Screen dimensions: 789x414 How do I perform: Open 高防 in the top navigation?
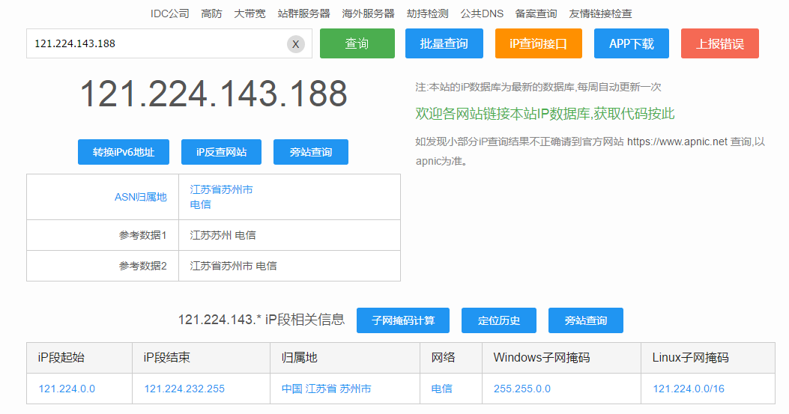tap(211, 13)
